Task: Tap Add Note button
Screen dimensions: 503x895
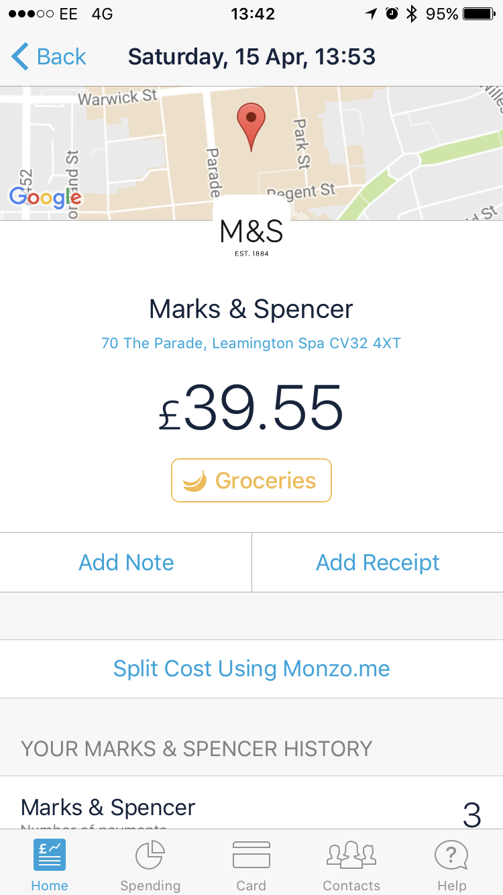Action: pyautogui.click(x=126, y=562)
